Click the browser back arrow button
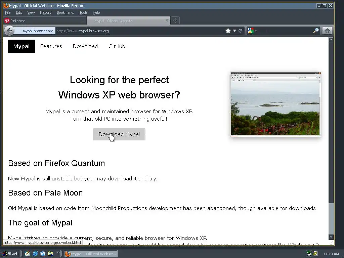 tap(9, 31)
